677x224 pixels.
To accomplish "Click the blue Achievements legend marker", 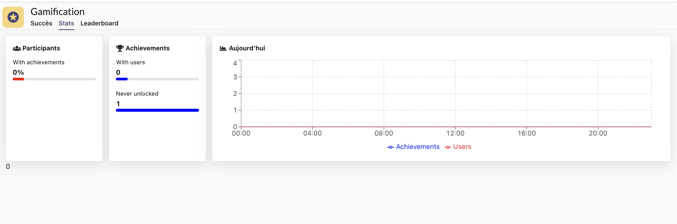I will coord(391,147).
